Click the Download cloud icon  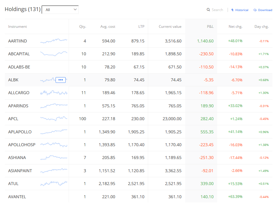point(255,10)
